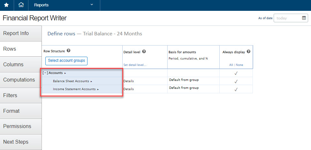
Task: Click the As of date input field
Action: 287,18
